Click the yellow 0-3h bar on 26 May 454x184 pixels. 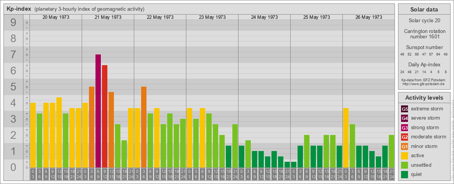[346, 138]
